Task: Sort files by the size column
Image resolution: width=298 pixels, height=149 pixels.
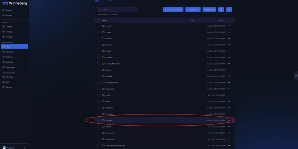Action: 193,20
